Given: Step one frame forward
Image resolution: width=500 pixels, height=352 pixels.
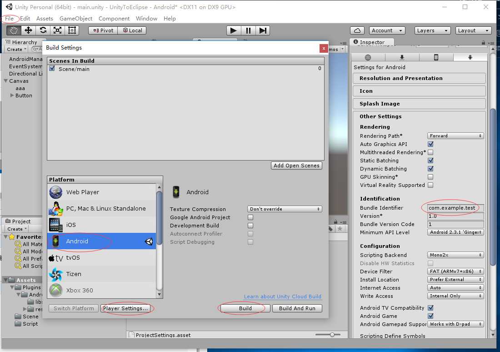Looking at the screenshot, I should pyautogui.click(x=263, y=30).
